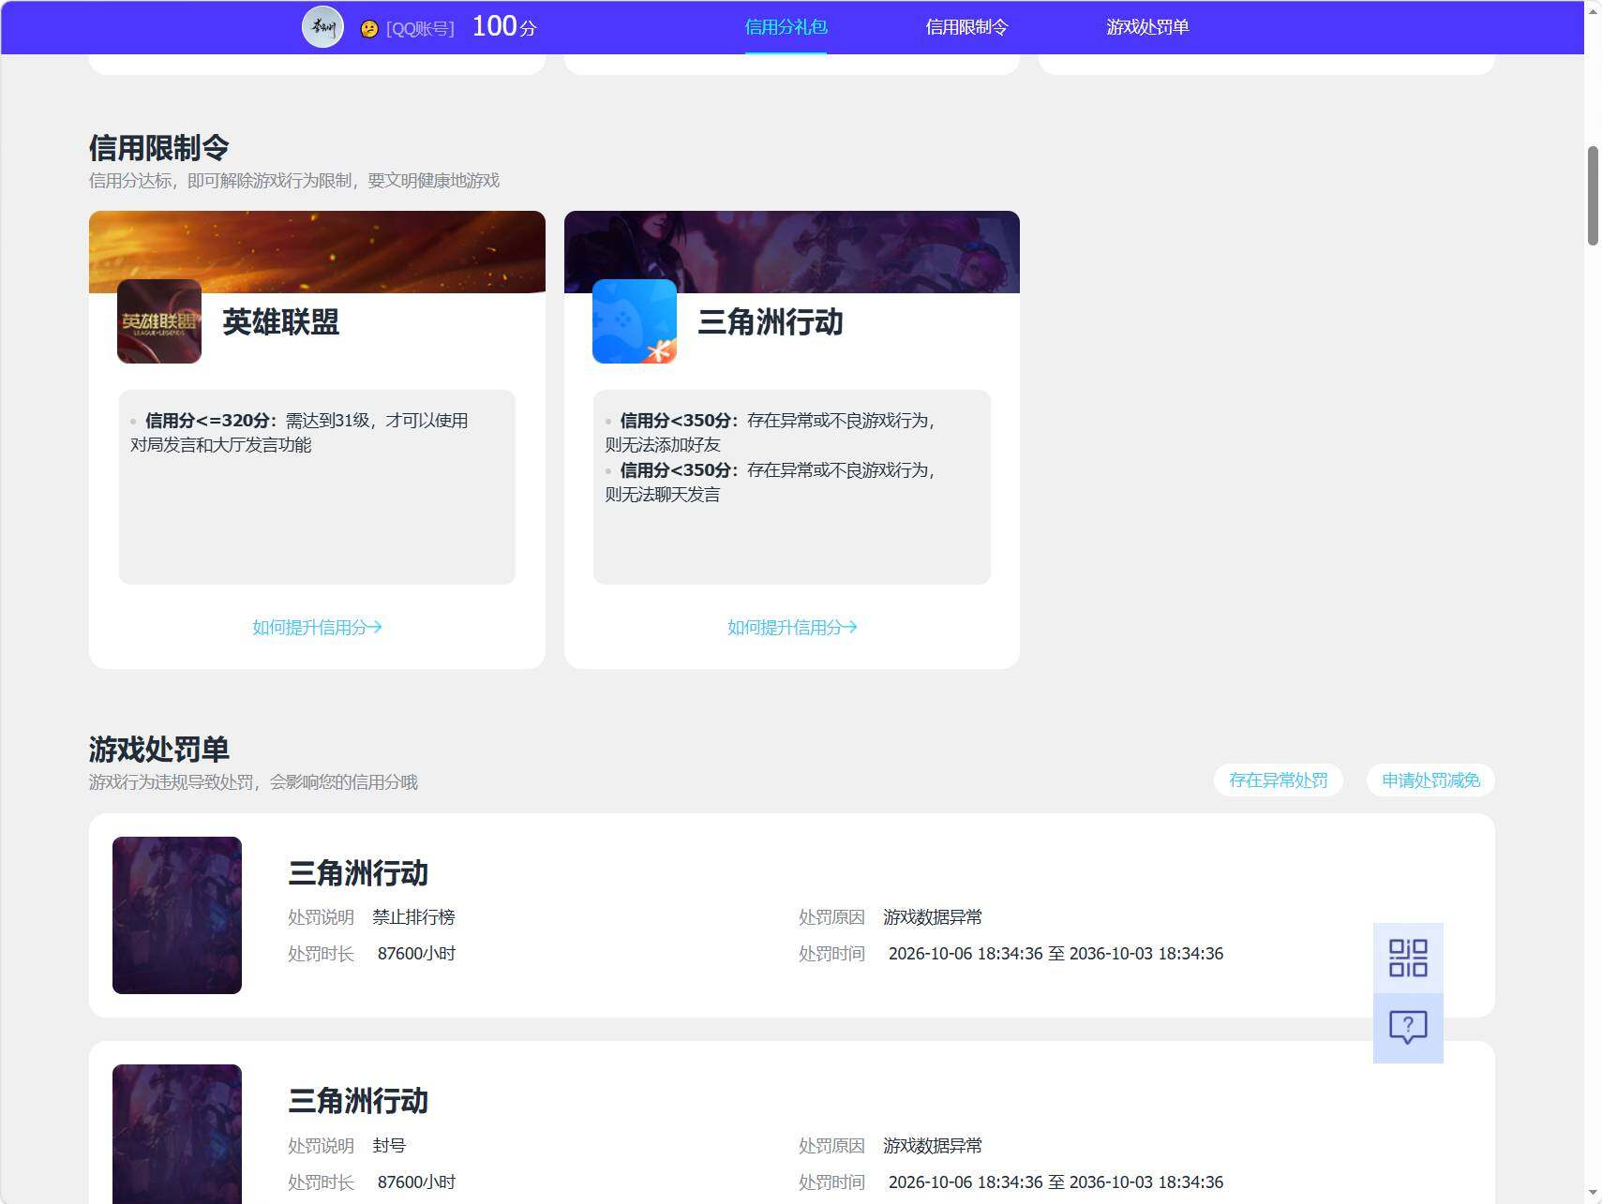Click 87600小时 in the 禁止排行榜 record
Viewport: 1602px width, 1204px height.
(416, 954)
